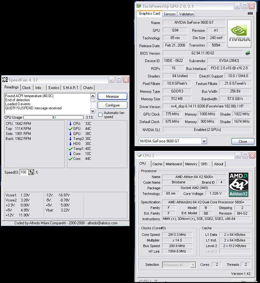Click the HT Link 1004.6 MHz value
260x283 pixels.
point(177,251)
